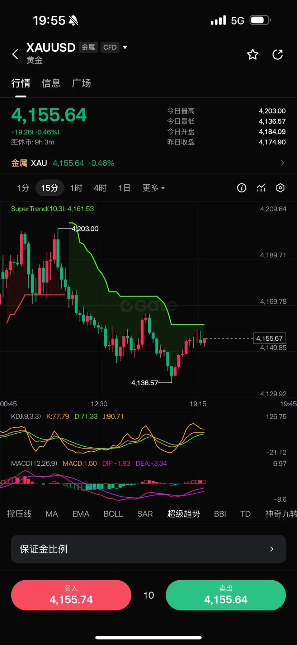Enable the BBI indicator
The image size is (297, 645).
point(220,514)
